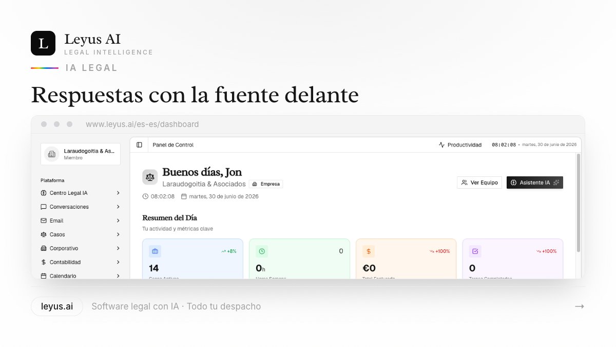Screen dimensions: 616x347
Task: Click the €0 total billed card
Action: click(x=406, y=259)
